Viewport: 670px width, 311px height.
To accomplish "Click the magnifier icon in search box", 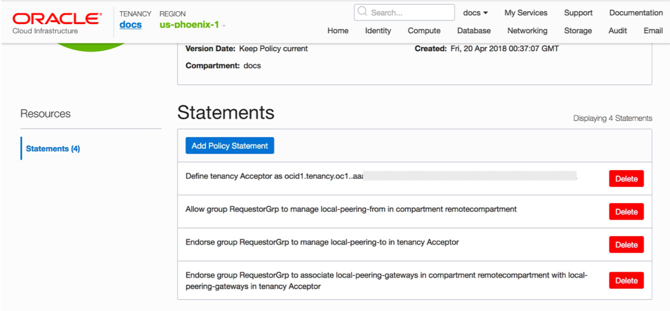I will tap(363, 12).
